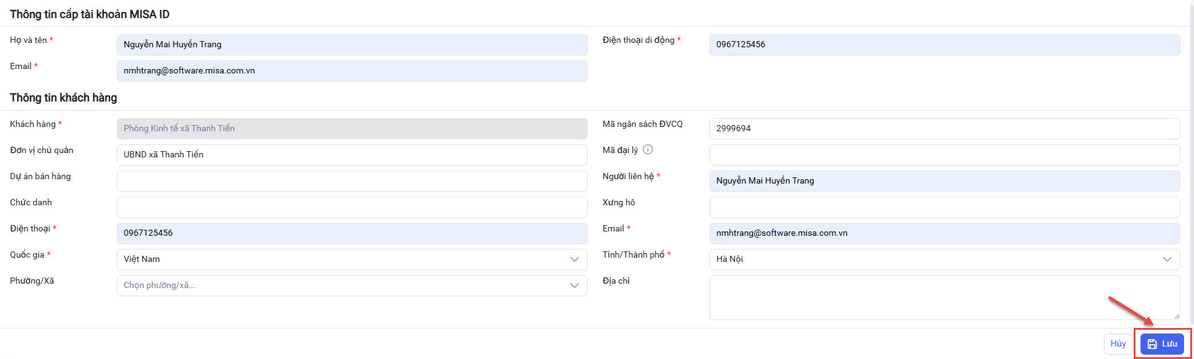Click the Địa chỉ textarea resize handle

pyautogui.click(x=1176, y=316)
